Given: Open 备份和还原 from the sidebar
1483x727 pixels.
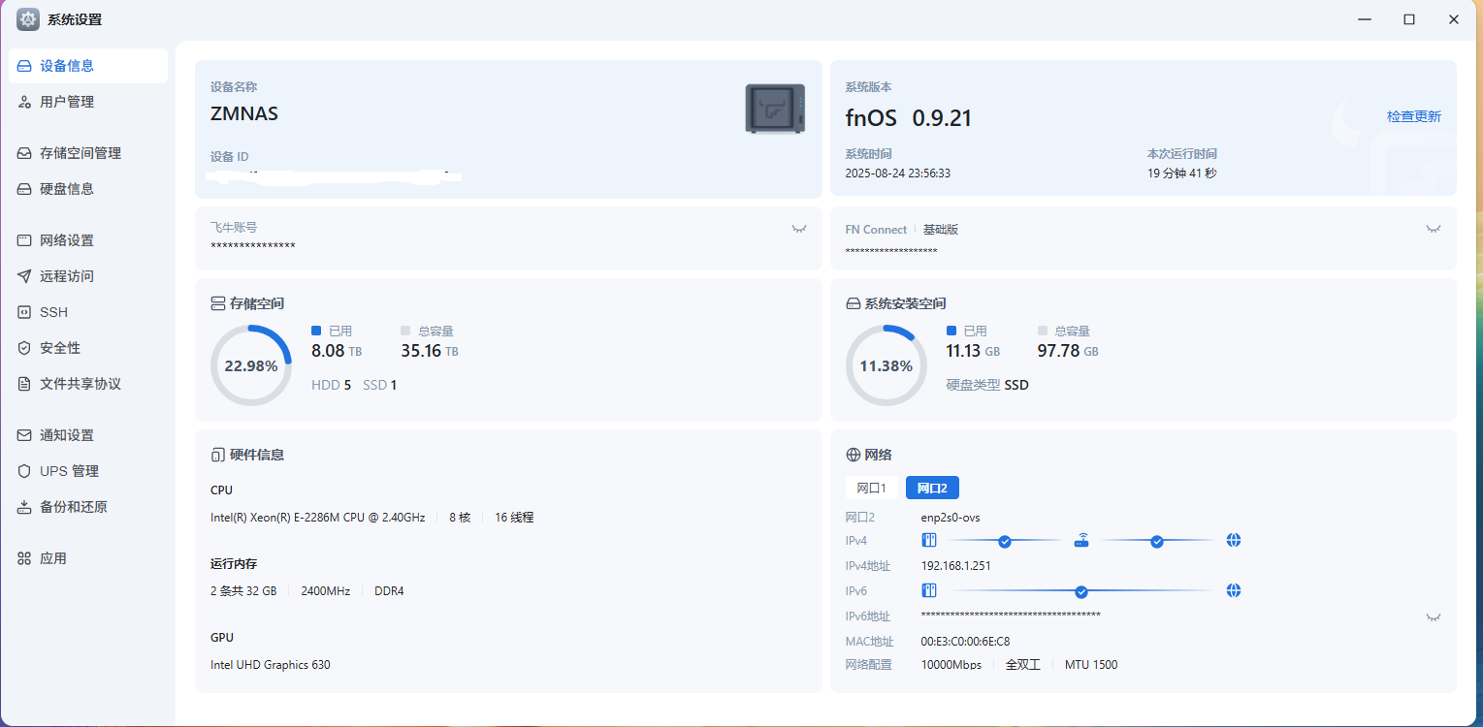Looking at the screenshot, I should tap(73, 507).
